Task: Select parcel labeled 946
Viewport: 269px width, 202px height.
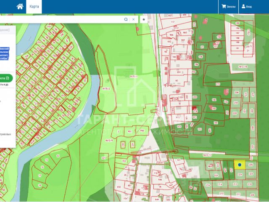Action: coord(160,180)
